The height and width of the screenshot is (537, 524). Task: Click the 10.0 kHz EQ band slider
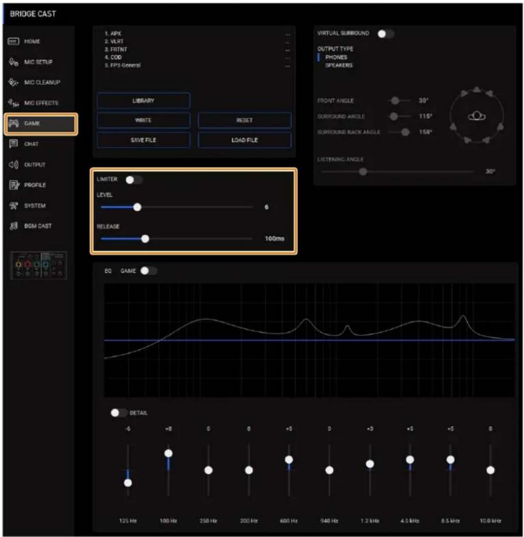click(x=490, y=470)
